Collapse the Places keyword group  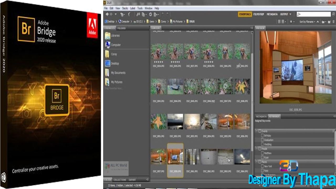point(257,162)
